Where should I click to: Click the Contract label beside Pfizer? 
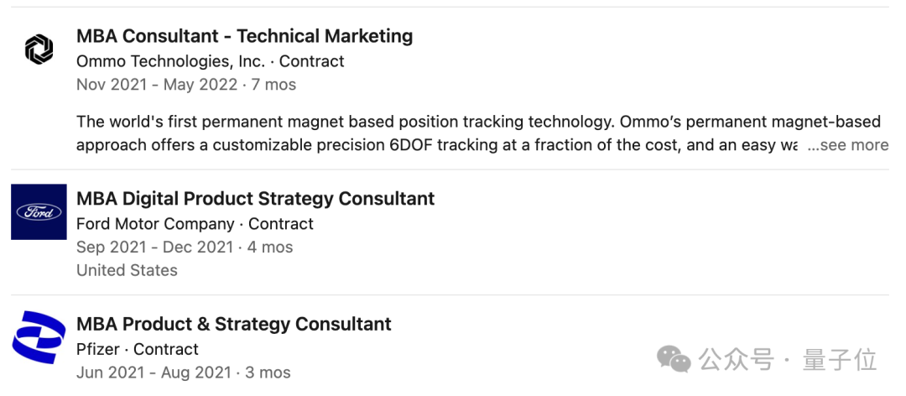pos(166,349)
